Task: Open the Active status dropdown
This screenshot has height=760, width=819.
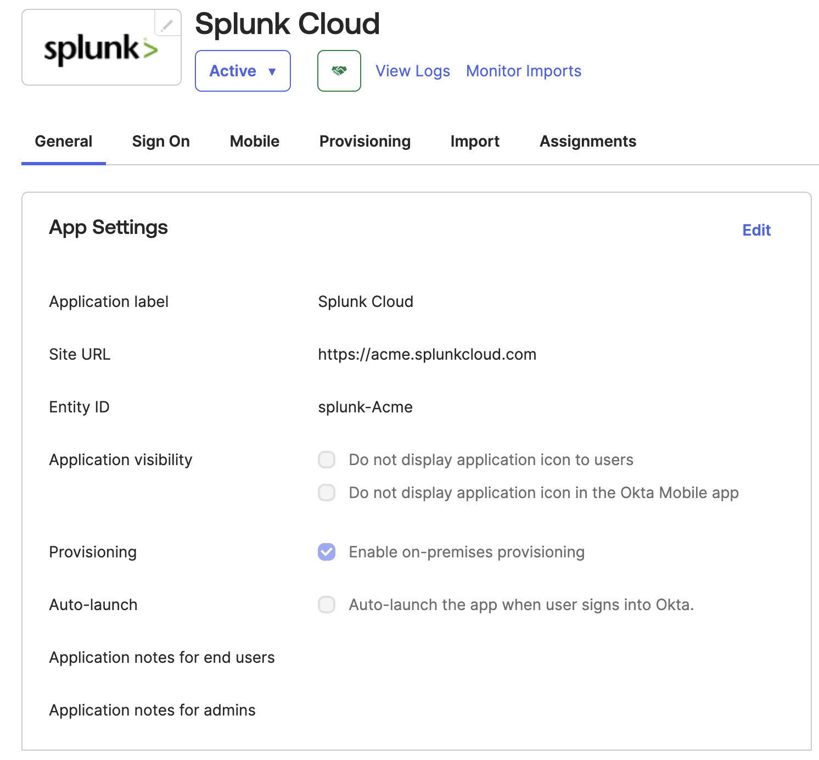Action: (x=243, y=71)
